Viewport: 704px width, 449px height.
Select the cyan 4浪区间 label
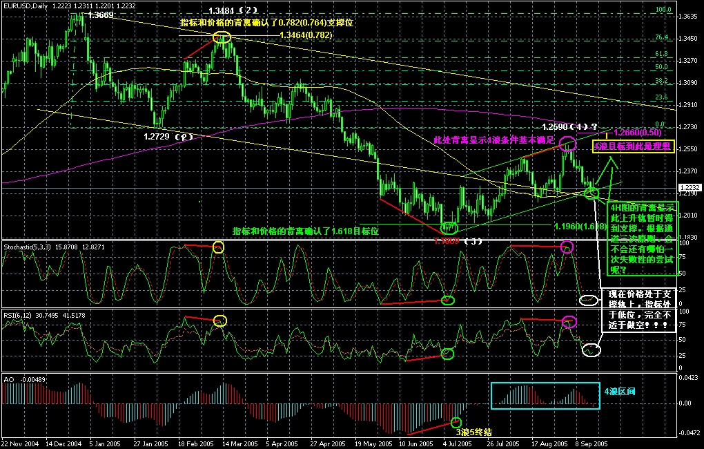(620, 392)
